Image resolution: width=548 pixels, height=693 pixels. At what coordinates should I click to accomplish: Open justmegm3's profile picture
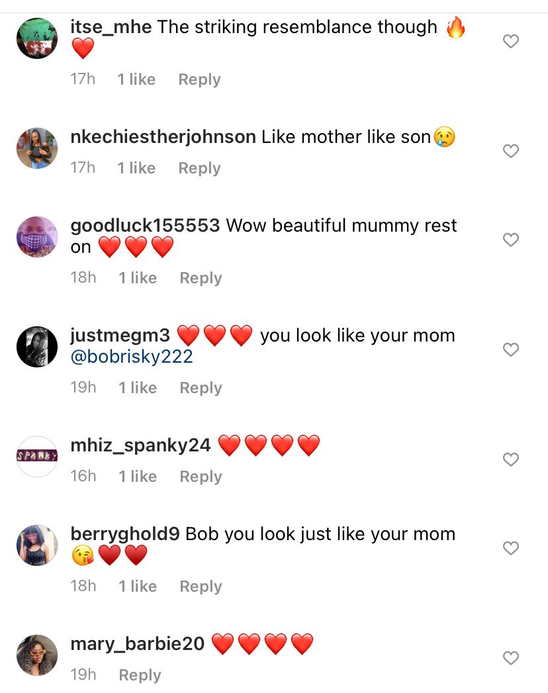(x=37, y=347)
